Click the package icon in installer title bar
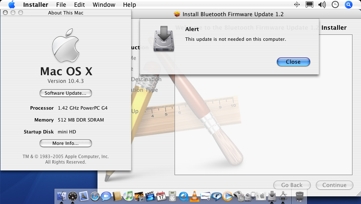The width and height of the screenshot is (361, 204). tap(177, 14)
